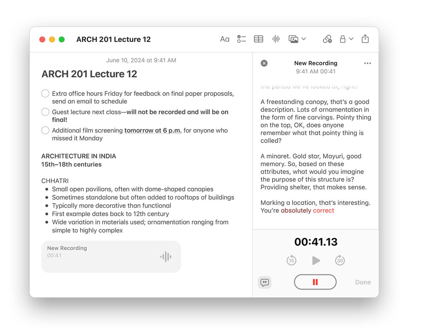The width and height of the screenshot is (425, 330).
Task: Click the ARCHITECTURE IN INDIA heading
Action: [79, 156]
